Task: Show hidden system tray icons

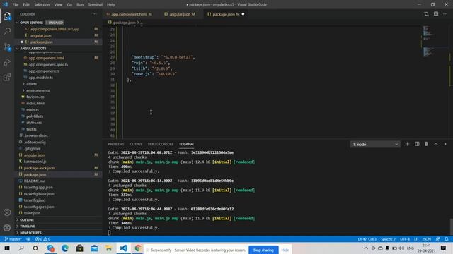Action: pos(366,248)
